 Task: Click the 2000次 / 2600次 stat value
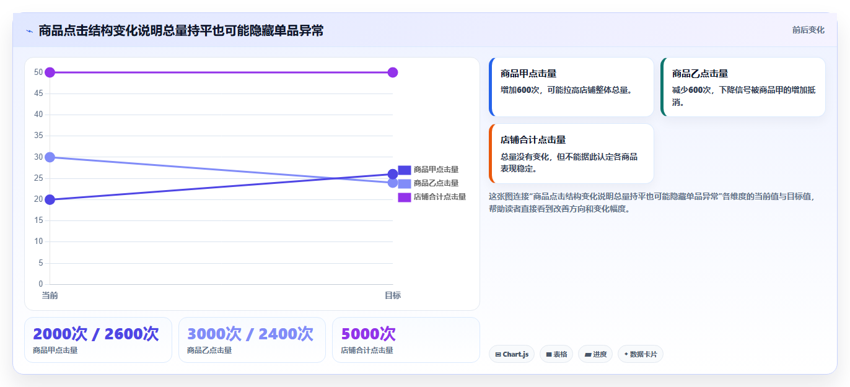(x=96, y=334)
